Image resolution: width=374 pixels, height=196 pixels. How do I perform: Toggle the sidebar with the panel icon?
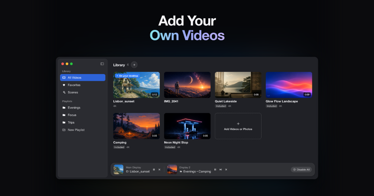(102, 64)
